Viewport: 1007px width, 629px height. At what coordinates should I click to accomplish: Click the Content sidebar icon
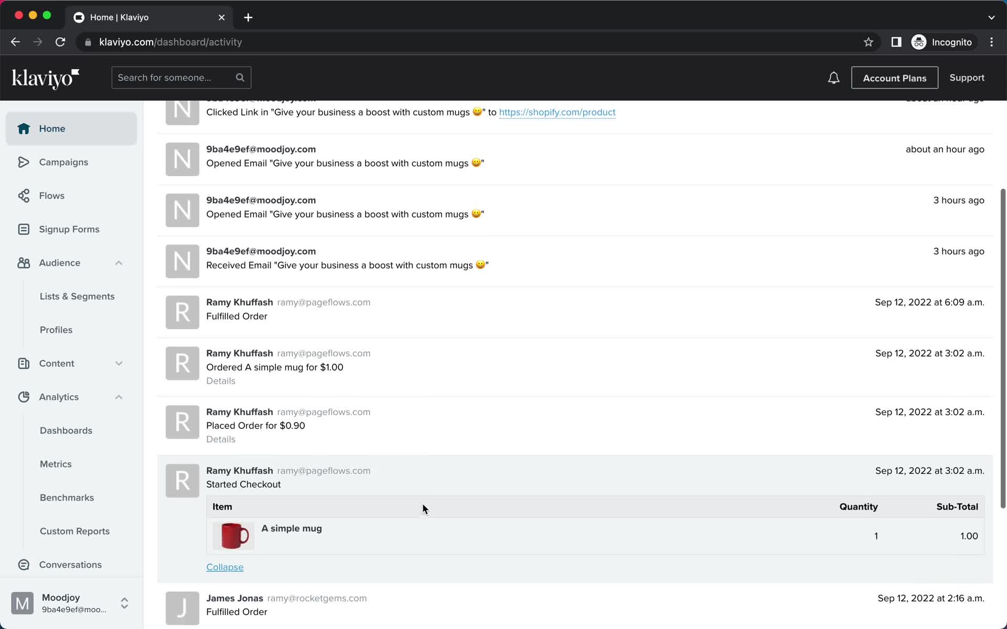[x=24, y=363]
